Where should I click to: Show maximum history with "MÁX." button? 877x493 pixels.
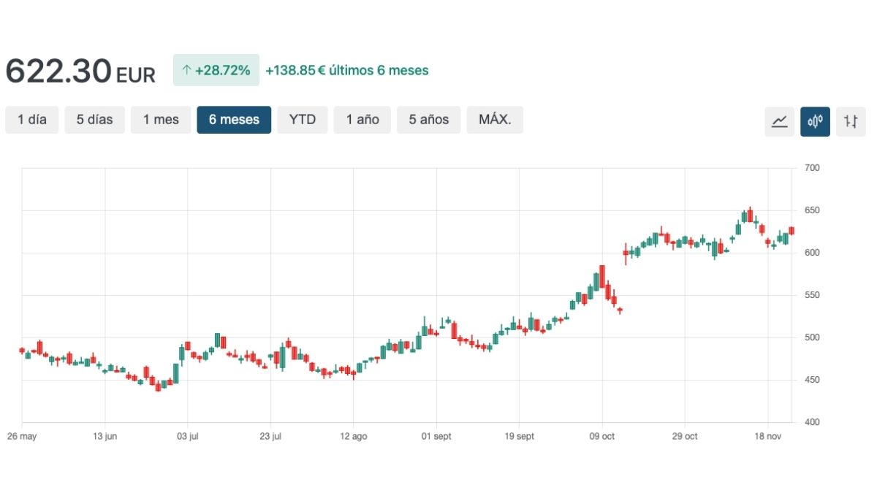(495, 119)
